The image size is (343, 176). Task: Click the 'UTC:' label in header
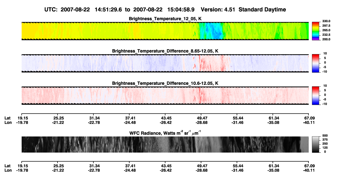[x=51, y=10]
